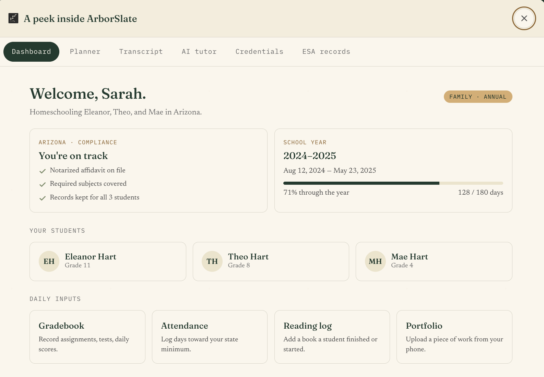Click the 'Welcome, Sarah.' heading

pyautogui.click(x=88, y=94)
